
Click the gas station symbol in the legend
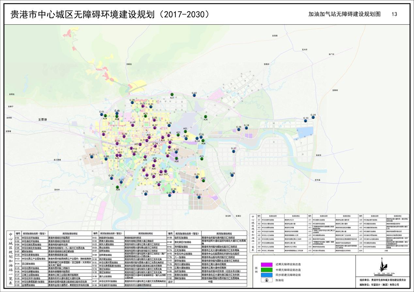click(267, 280)
